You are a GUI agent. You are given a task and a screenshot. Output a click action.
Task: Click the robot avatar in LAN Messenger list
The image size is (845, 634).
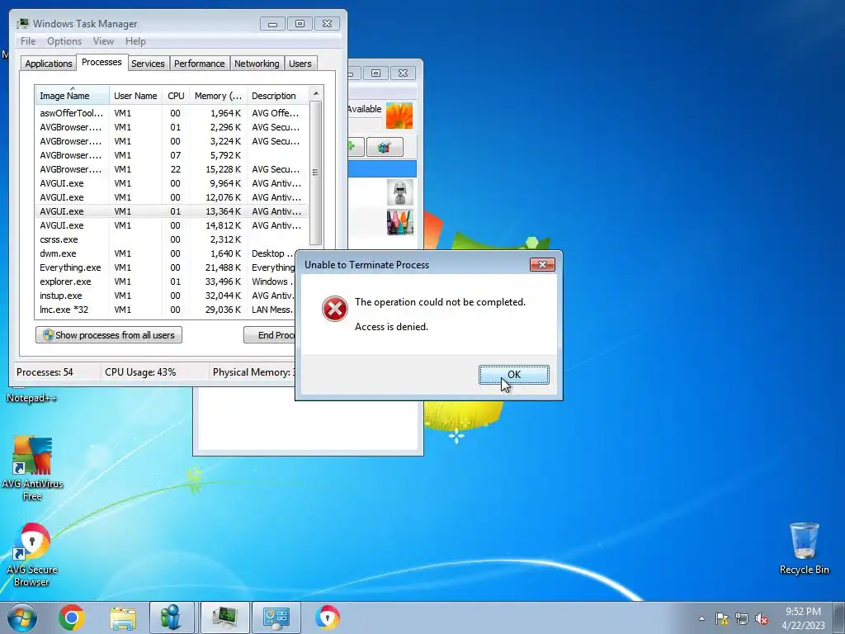tap(400, 192)
